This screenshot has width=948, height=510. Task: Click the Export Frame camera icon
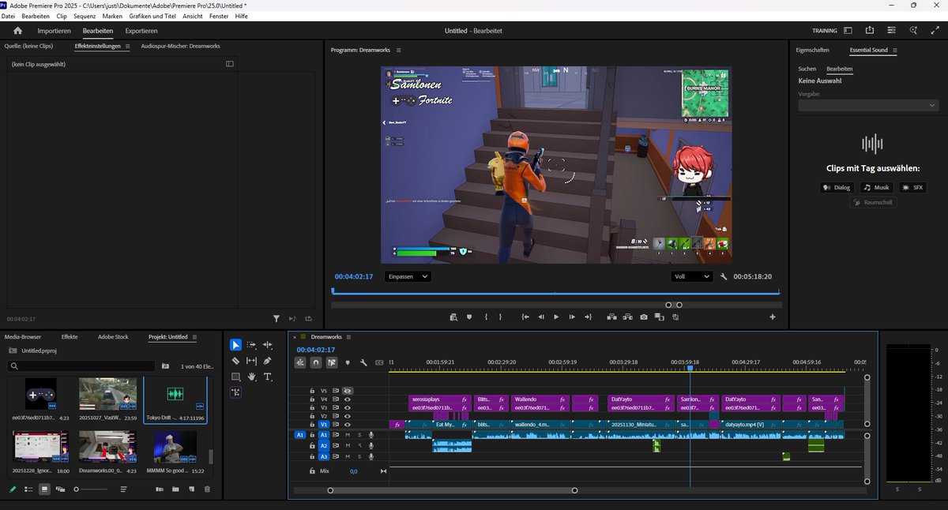pos(644,317)
